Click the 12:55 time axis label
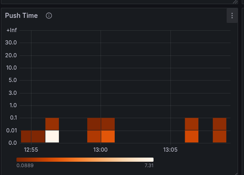 coord(31,150)
